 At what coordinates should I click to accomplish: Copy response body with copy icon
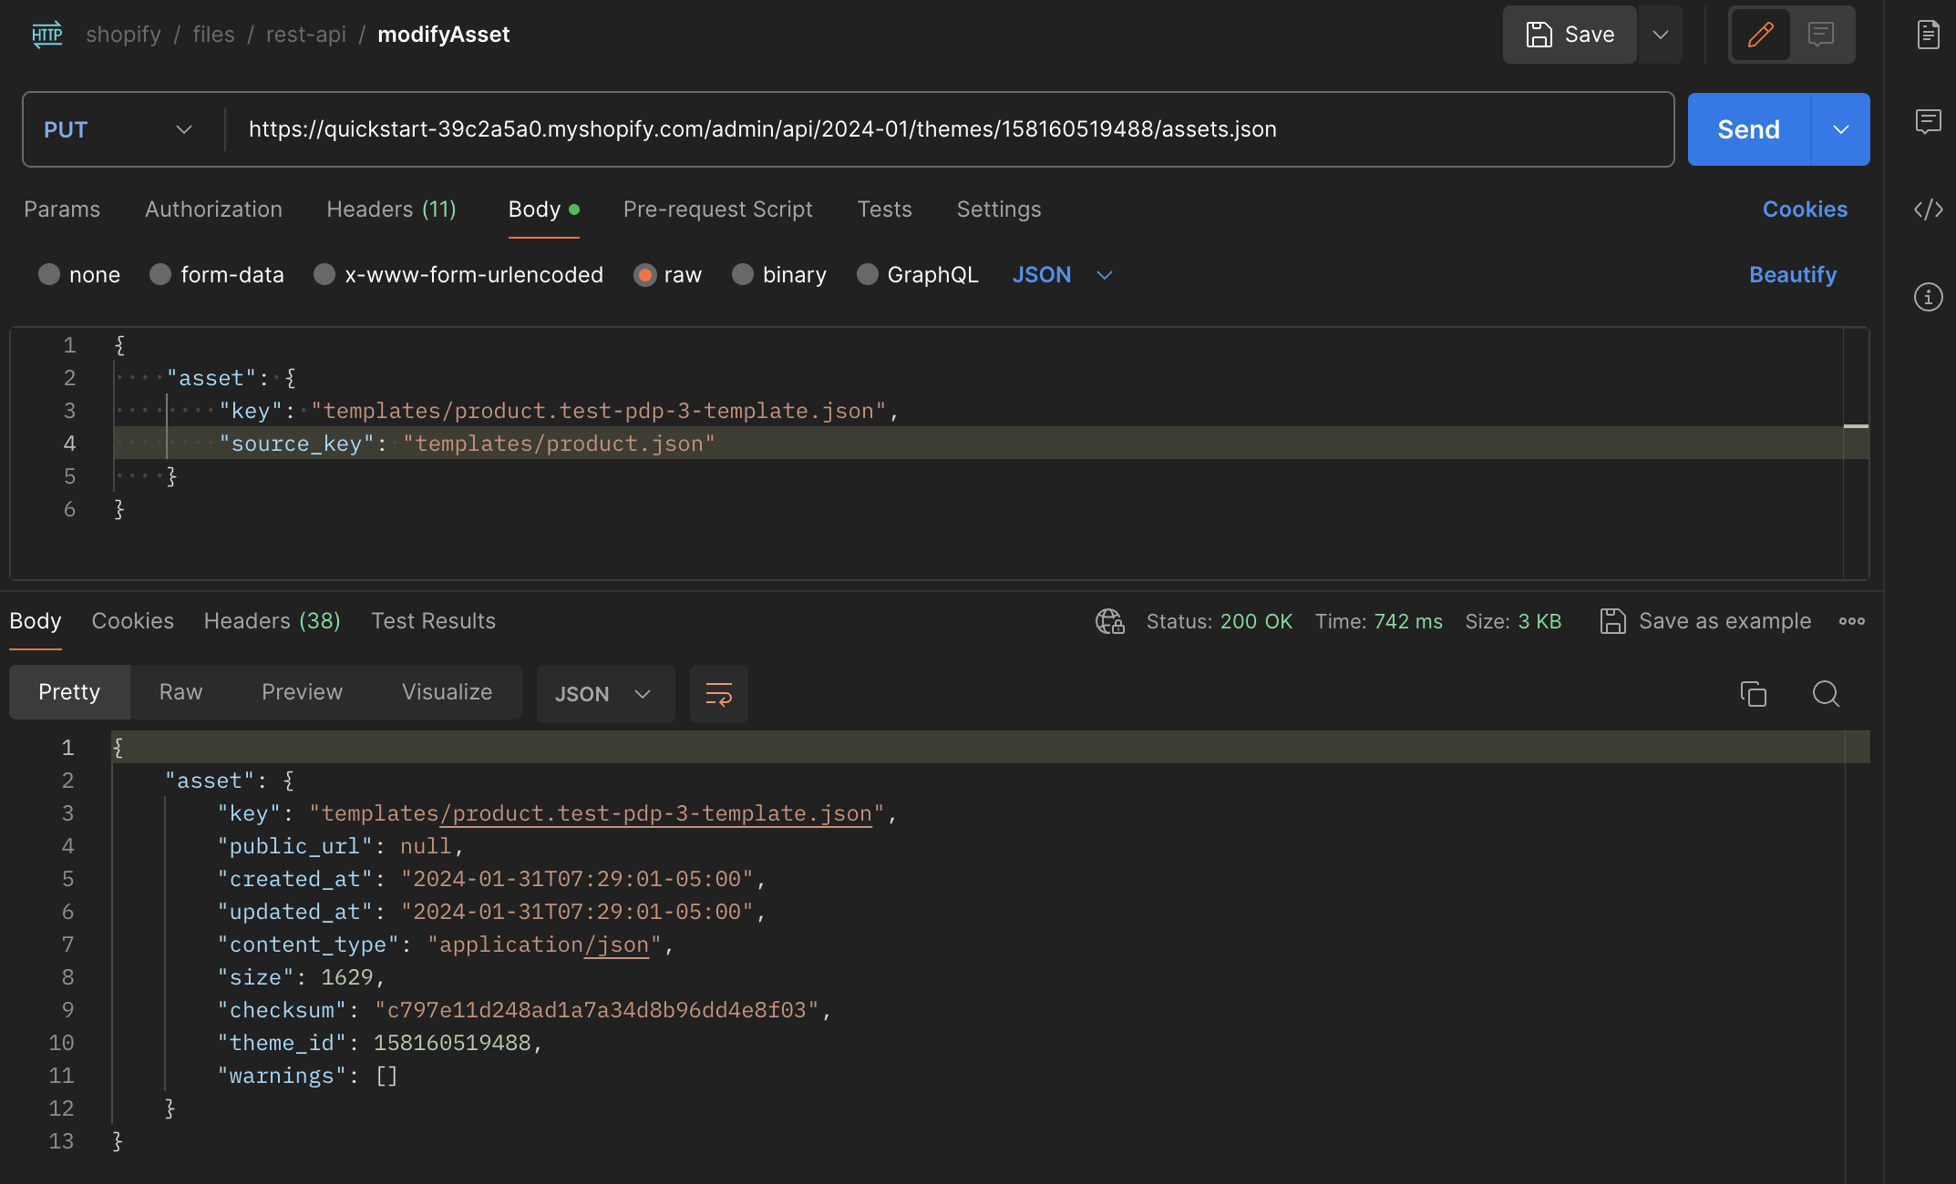1753,694
